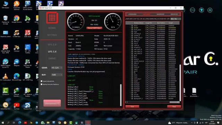The image size is (222, 125).
Task: Open the UnlockTool desktop icon
Action: pyautogui.click(x=6, y=106)
